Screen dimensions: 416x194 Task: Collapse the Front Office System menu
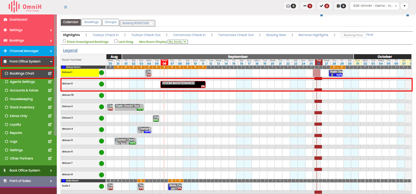click(x=27, y=61)
